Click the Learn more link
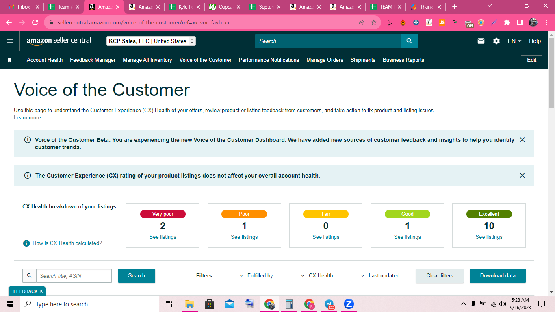The height and width of the screenshot is (312, 555). coord(27,118)
